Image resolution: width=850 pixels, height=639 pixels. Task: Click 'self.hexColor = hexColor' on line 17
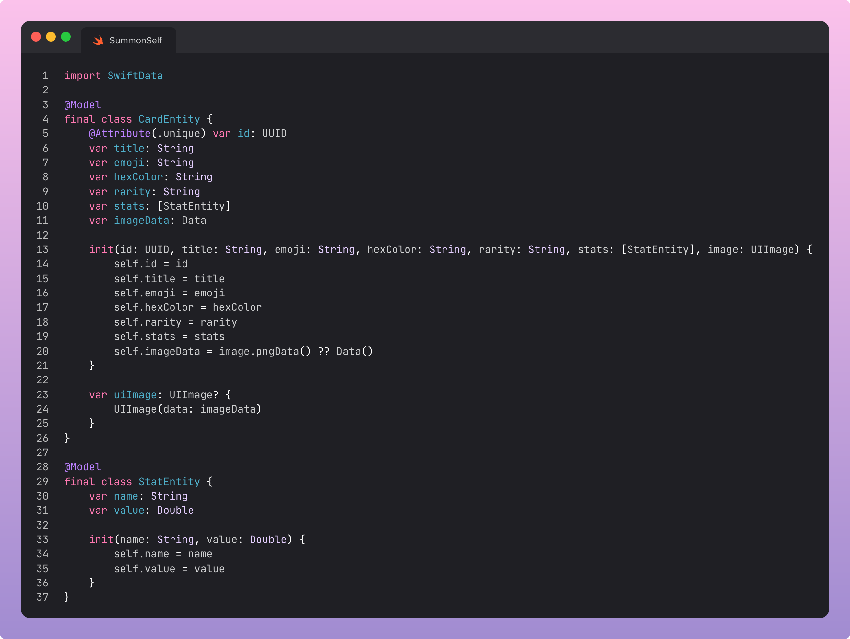[x=187, y=307]
